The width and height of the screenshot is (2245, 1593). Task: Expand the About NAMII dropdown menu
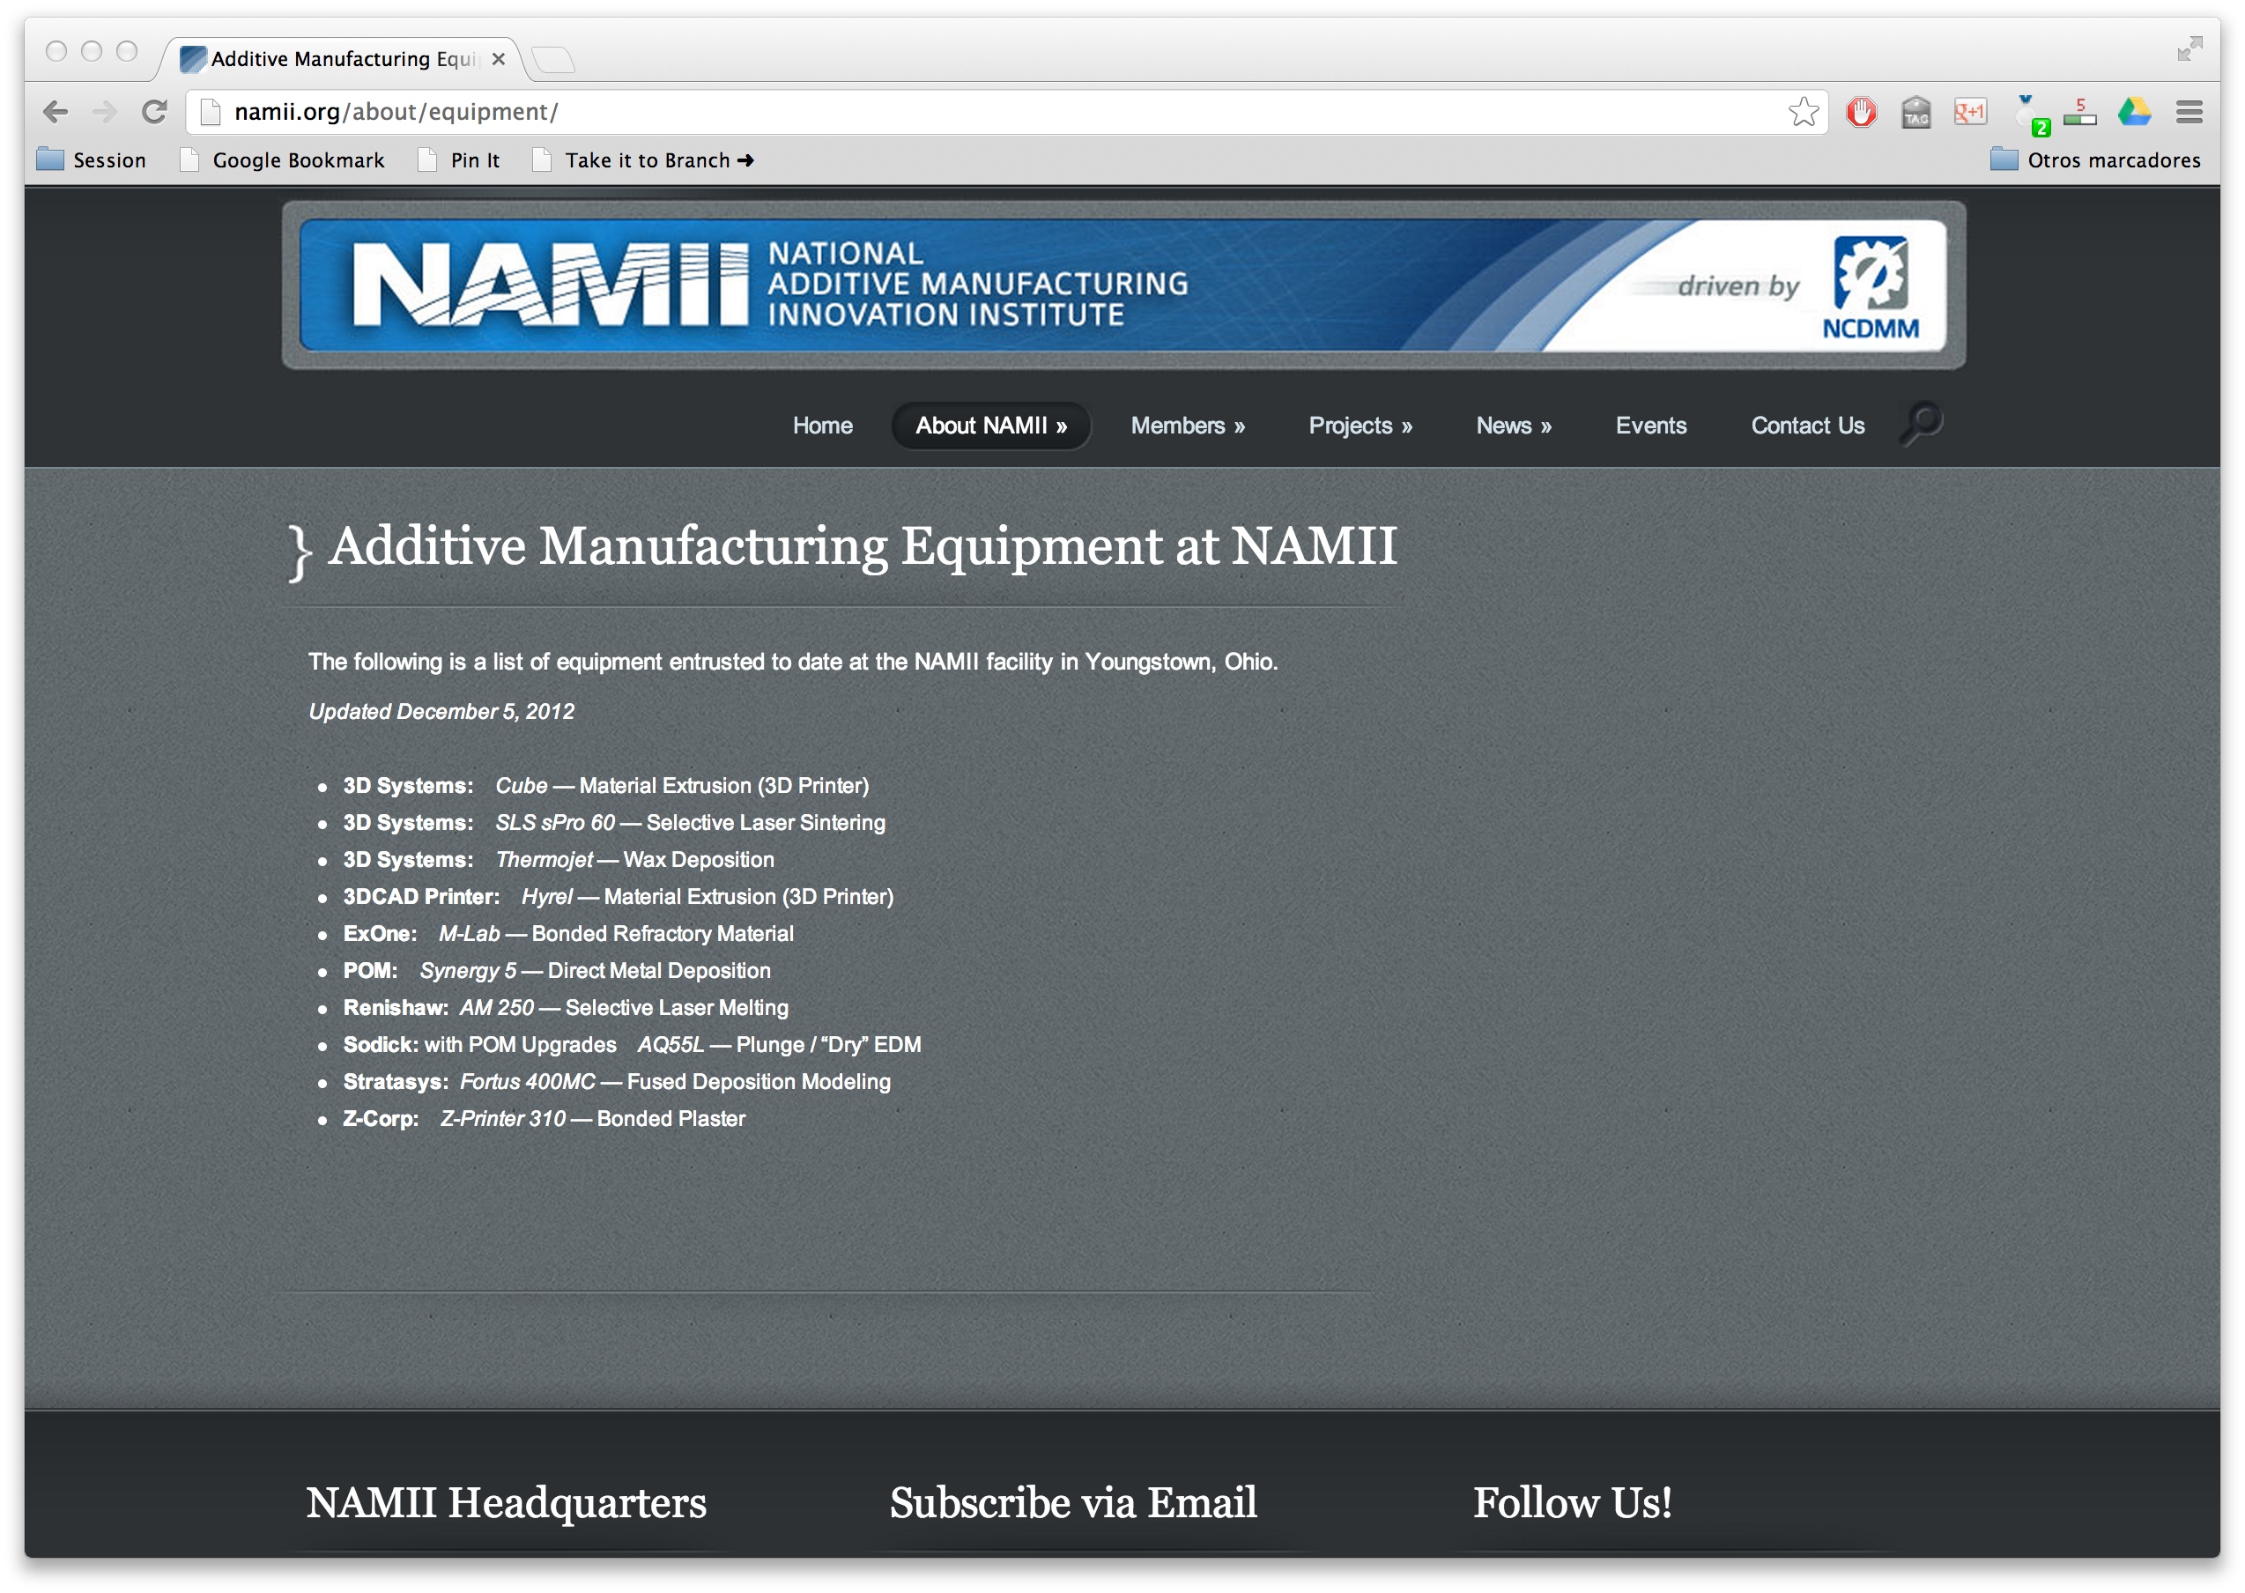pos(990,426)
